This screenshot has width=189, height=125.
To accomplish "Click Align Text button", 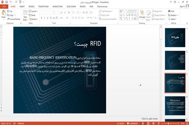I will click(x=104, y=15).
